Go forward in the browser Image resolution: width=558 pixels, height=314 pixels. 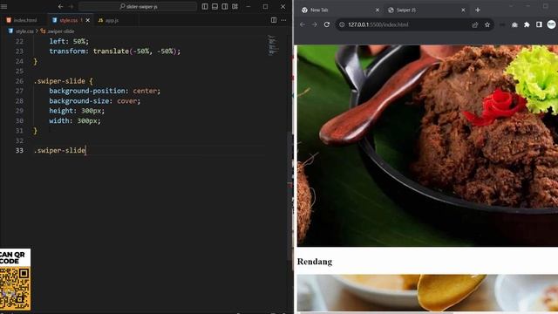point(314,24)
